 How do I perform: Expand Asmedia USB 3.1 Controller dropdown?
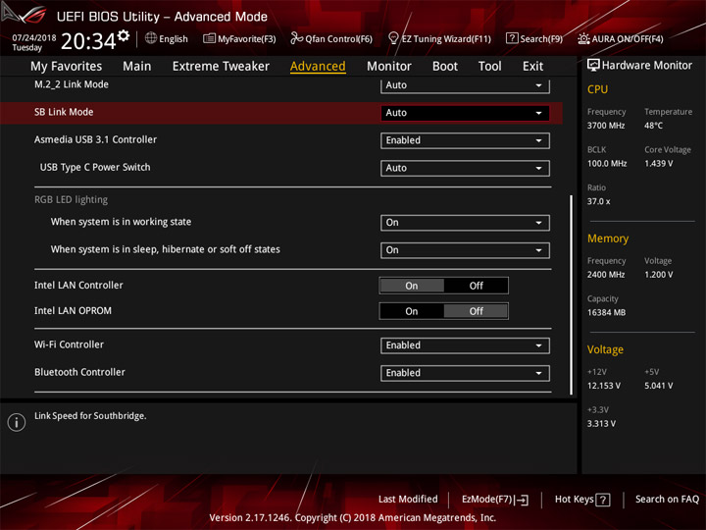465,140
